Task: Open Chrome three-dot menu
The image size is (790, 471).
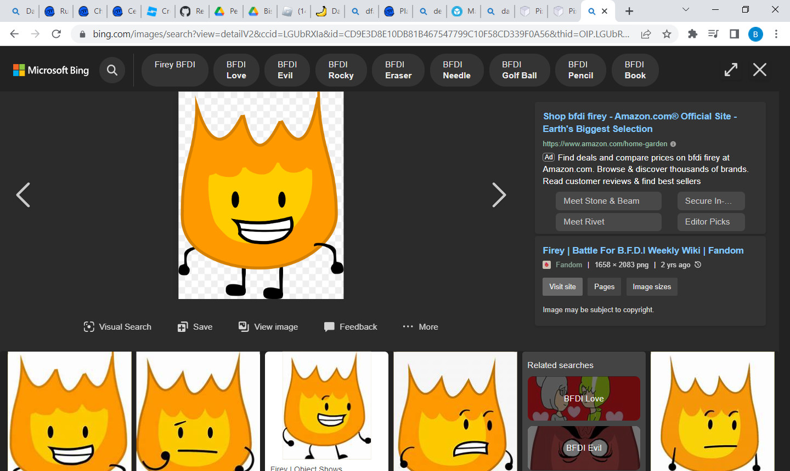Action: point(776,34)
